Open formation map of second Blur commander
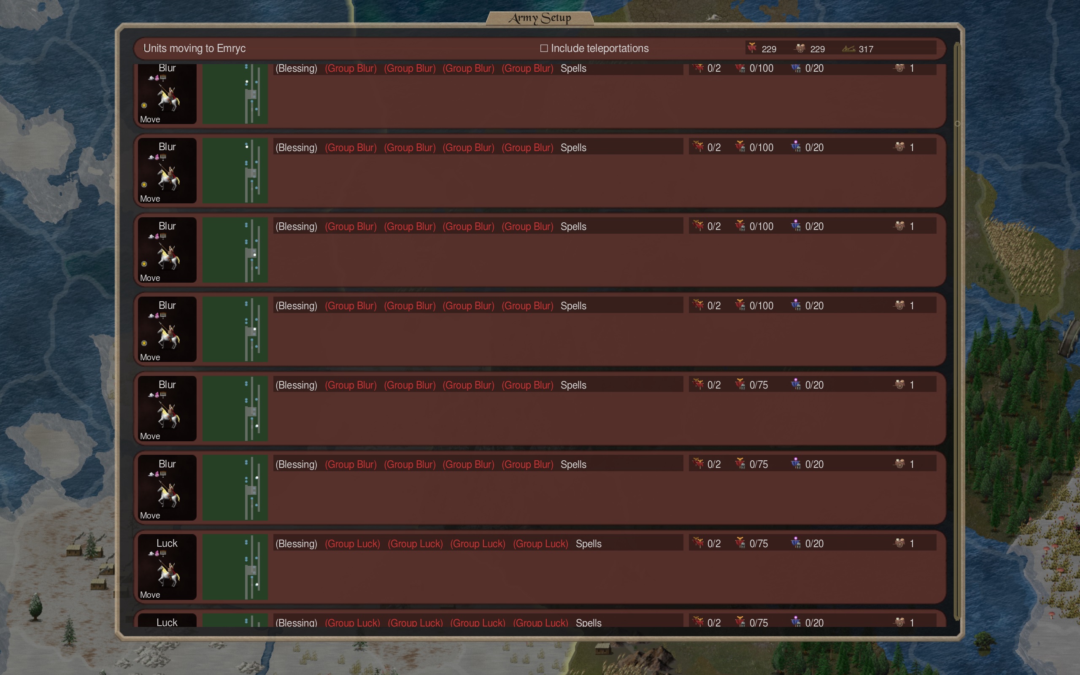Viewport: 1080px width, 675px height. pyautogui.click(x=235, y=170)
